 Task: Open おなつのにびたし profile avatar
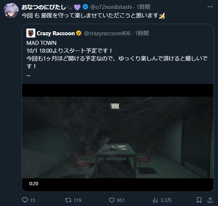point(11,10)
